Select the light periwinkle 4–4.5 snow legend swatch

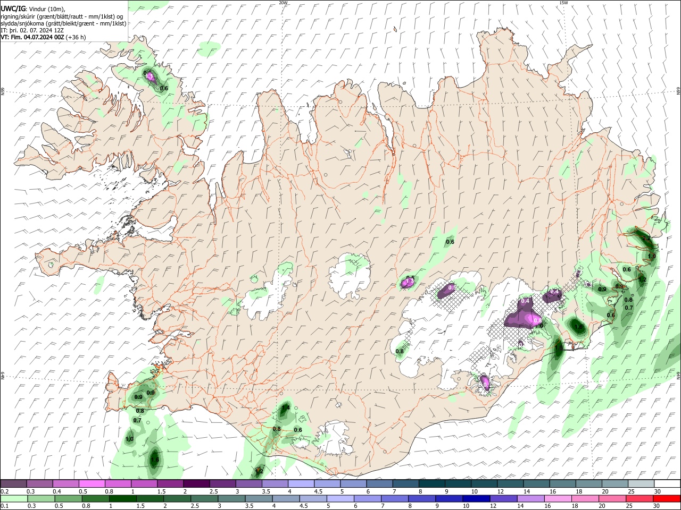300,484
